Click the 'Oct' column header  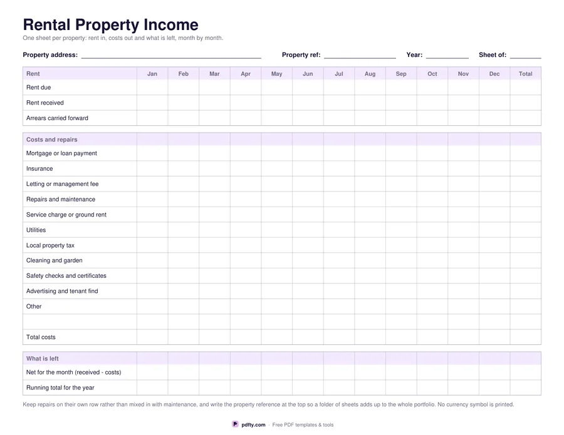pos(432,74)
